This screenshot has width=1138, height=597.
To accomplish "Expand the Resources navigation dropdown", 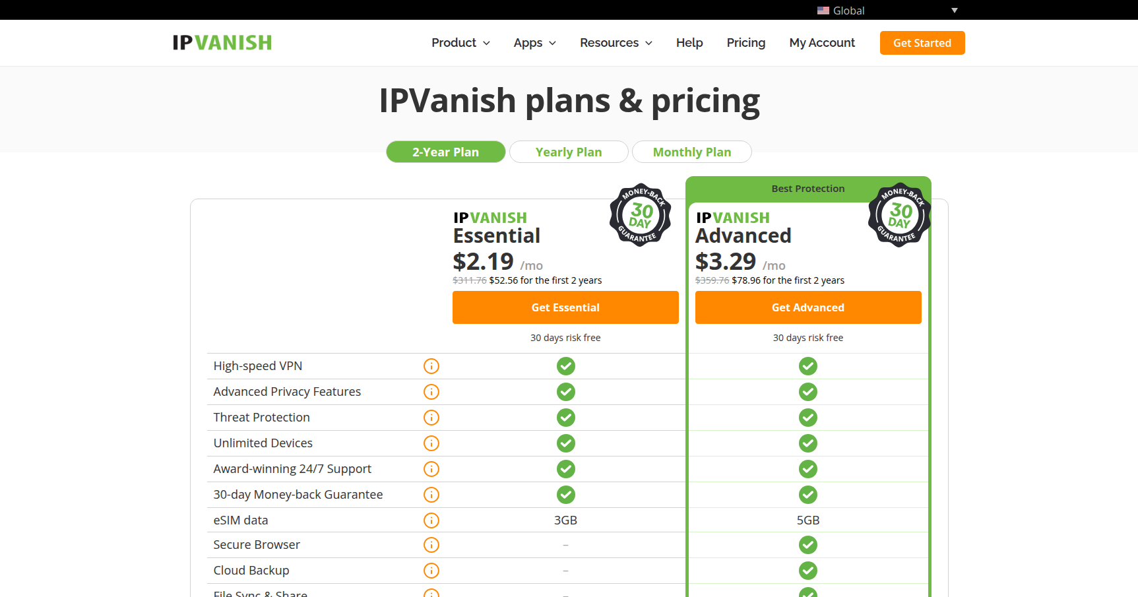I will [x=616, y=43].
